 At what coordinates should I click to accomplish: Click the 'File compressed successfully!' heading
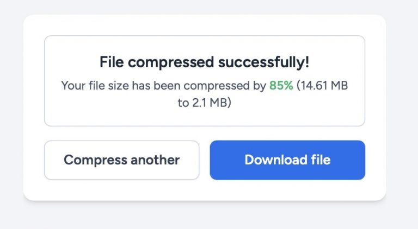[205, 62]
